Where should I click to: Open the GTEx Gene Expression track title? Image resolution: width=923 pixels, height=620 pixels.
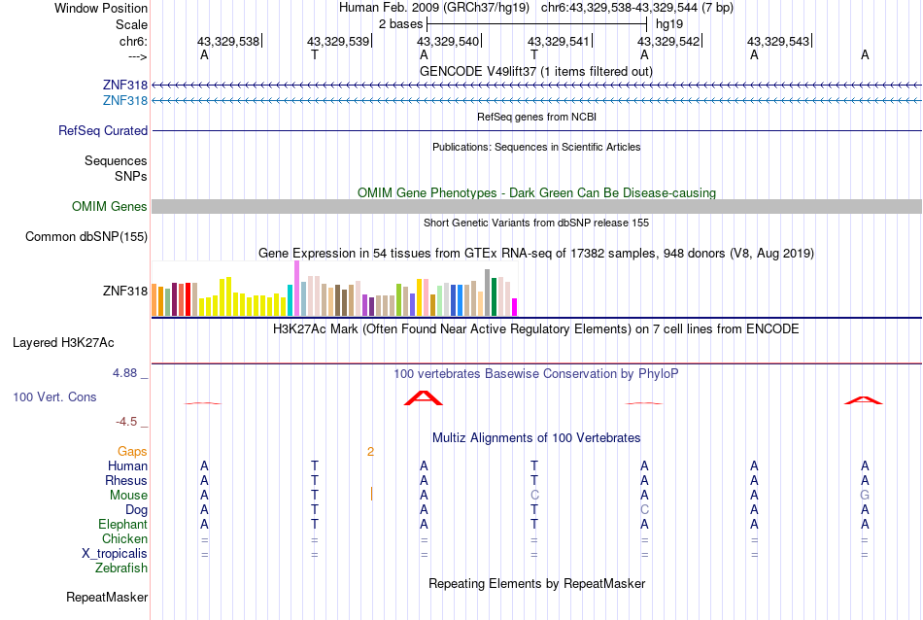(536, 254)
